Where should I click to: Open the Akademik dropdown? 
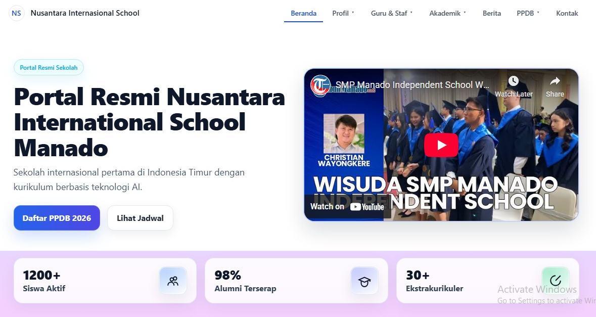click(445, 13)
